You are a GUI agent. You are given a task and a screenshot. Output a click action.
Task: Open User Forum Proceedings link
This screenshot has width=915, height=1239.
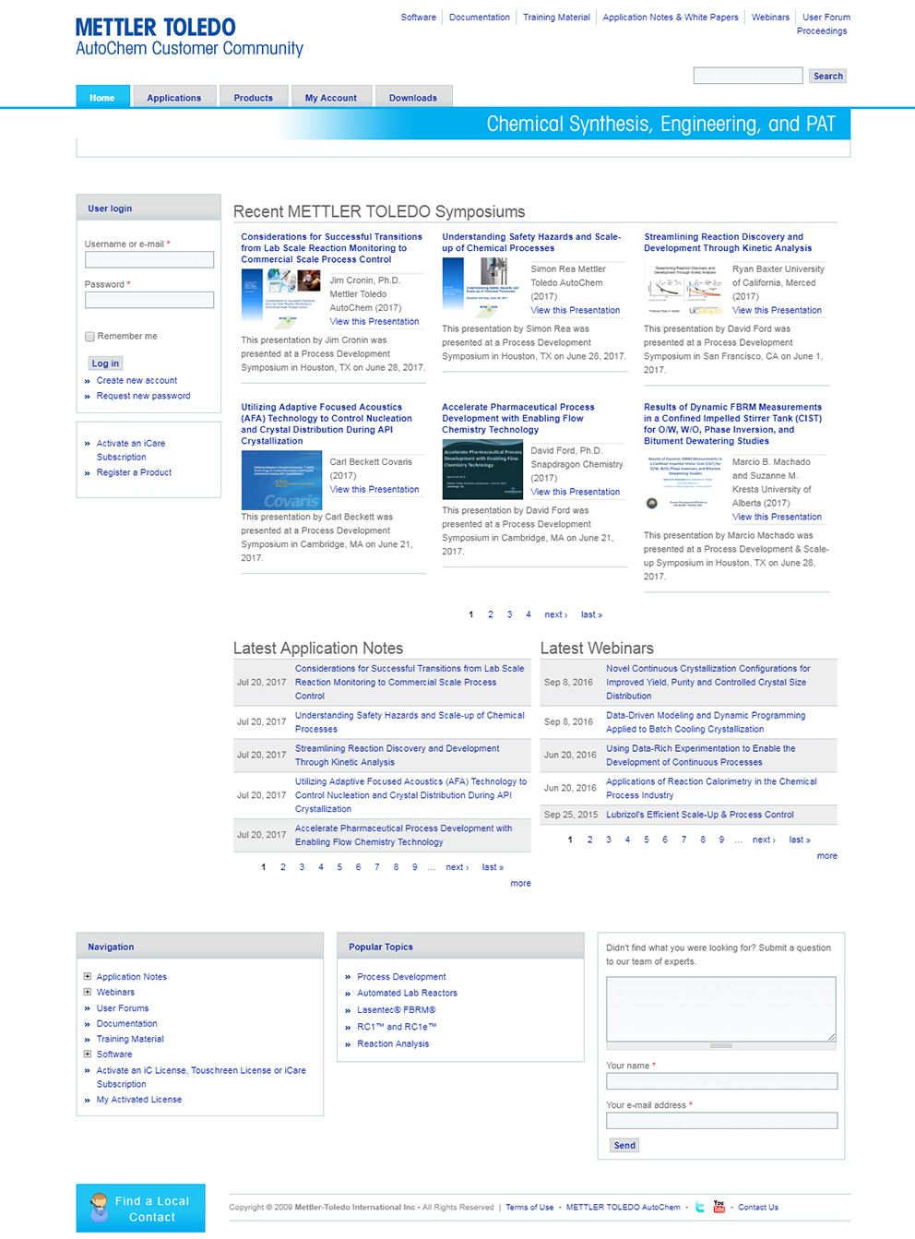click(824, 24)
